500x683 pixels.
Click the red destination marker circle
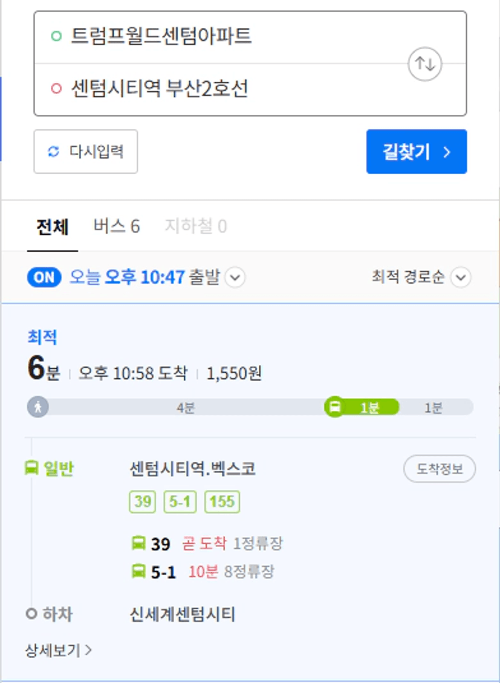point(56,88)
